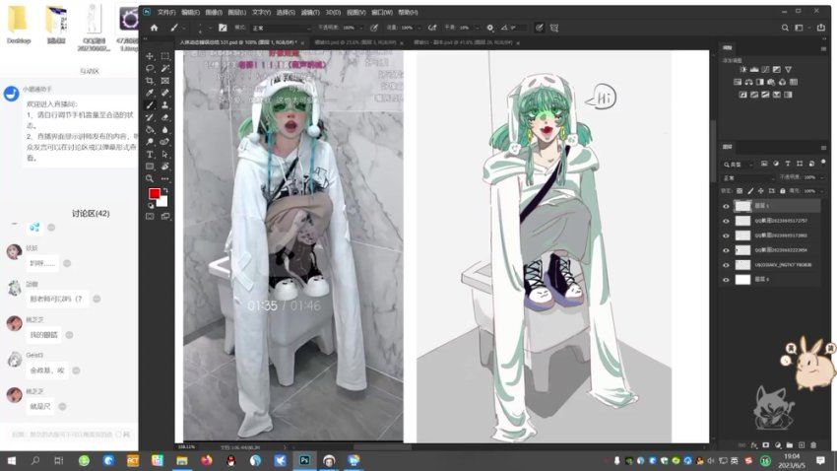Viewport: 837px width, 471px height.
Task: Enable airbrush build-up icon
Action: coord(432,28)
